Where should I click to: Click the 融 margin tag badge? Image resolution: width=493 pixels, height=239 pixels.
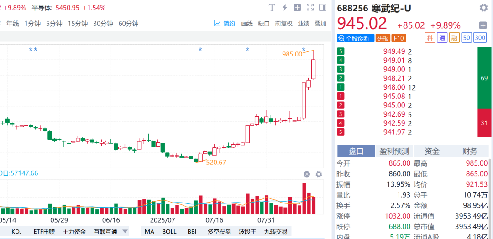coord(454,38)
